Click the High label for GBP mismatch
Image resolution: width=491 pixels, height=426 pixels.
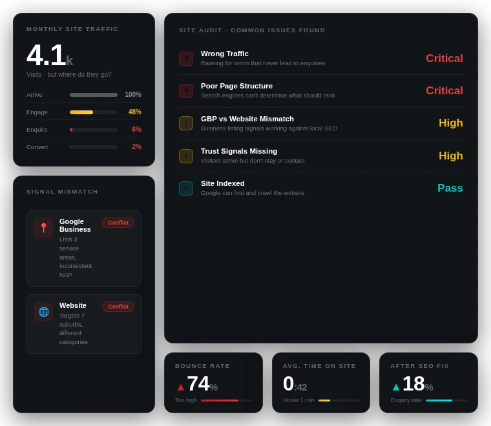(450, 123)
